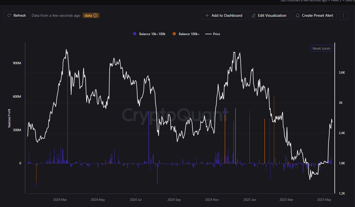355x207 pixels.
Task: Click the plus icon in Add to Dashboard
Action: coord(207,15)
